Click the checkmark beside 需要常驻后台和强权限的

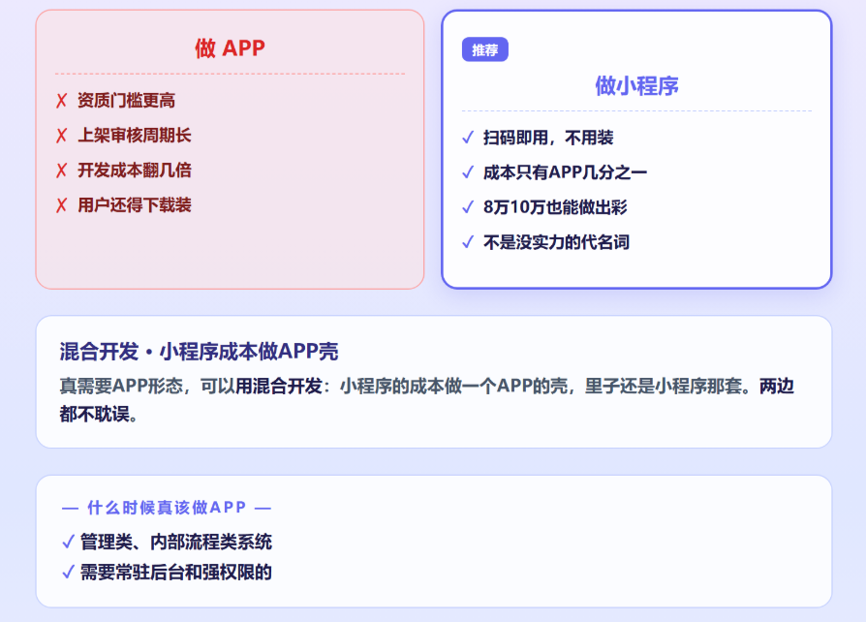point(68,573)
